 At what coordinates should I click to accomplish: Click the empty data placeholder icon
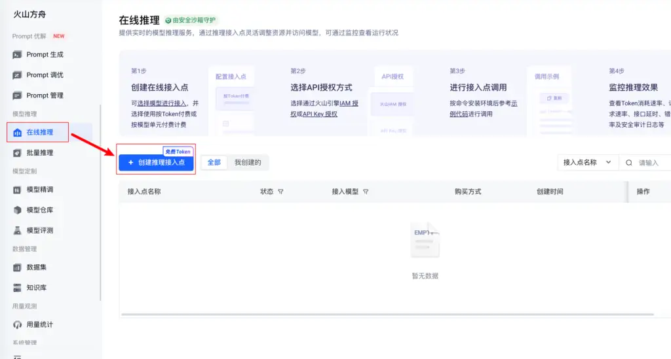click(425, 240)
